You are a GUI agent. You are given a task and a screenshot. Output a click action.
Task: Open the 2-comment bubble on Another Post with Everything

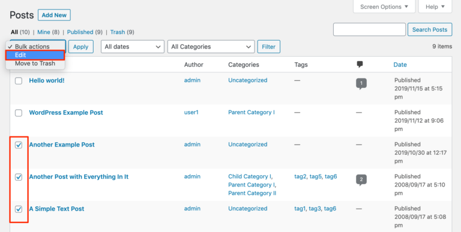(361, 180)
